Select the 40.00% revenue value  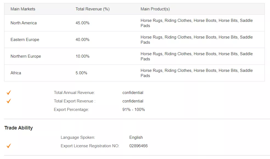point(83,40)
